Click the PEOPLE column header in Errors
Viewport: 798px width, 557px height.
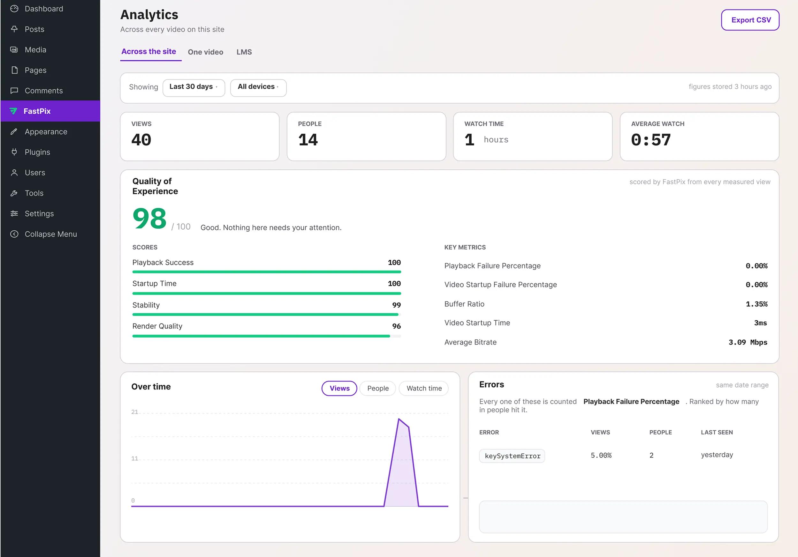660,432
